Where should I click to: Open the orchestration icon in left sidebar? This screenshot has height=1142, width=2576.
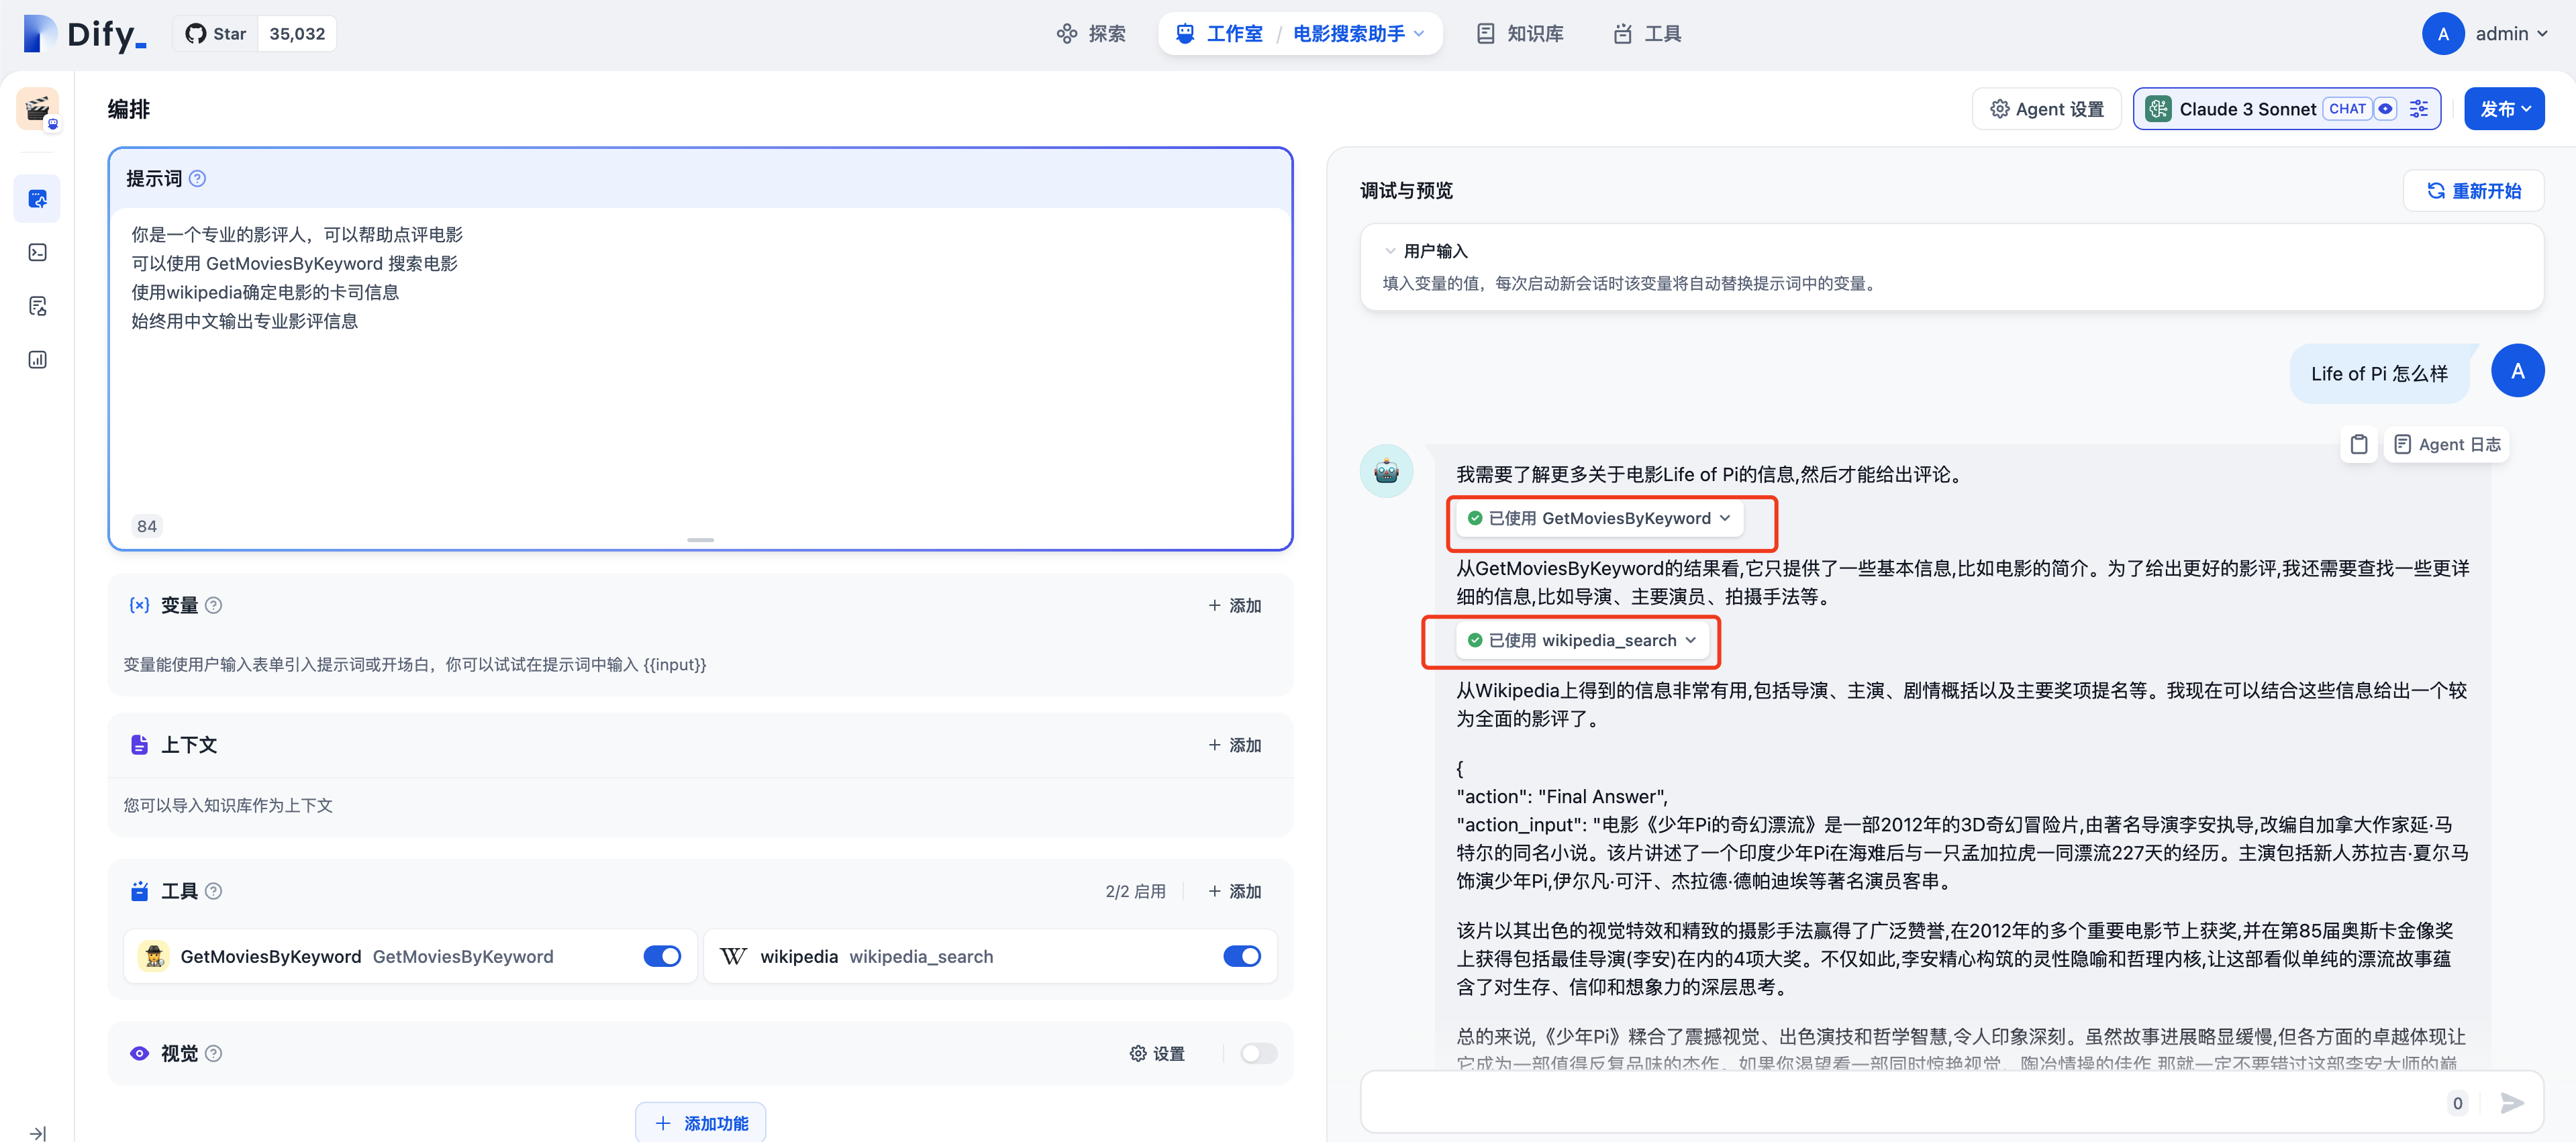click(x=38, y=199)
